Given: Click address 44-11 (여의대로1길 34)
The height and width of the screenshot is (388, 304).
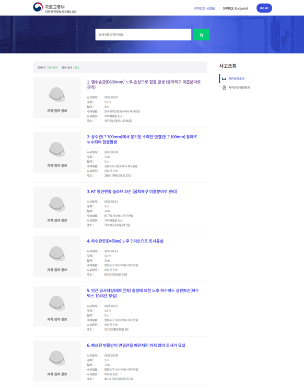Looking at the screenshot, I should click(x=119, y=379).
